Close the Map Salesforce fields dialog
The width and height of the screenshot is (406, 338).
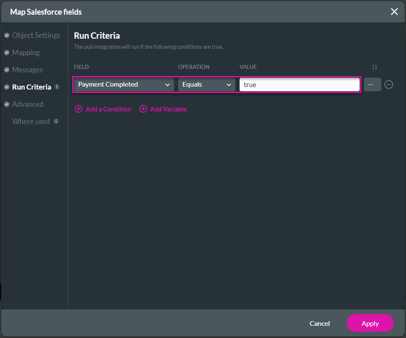tap(394, 12)
